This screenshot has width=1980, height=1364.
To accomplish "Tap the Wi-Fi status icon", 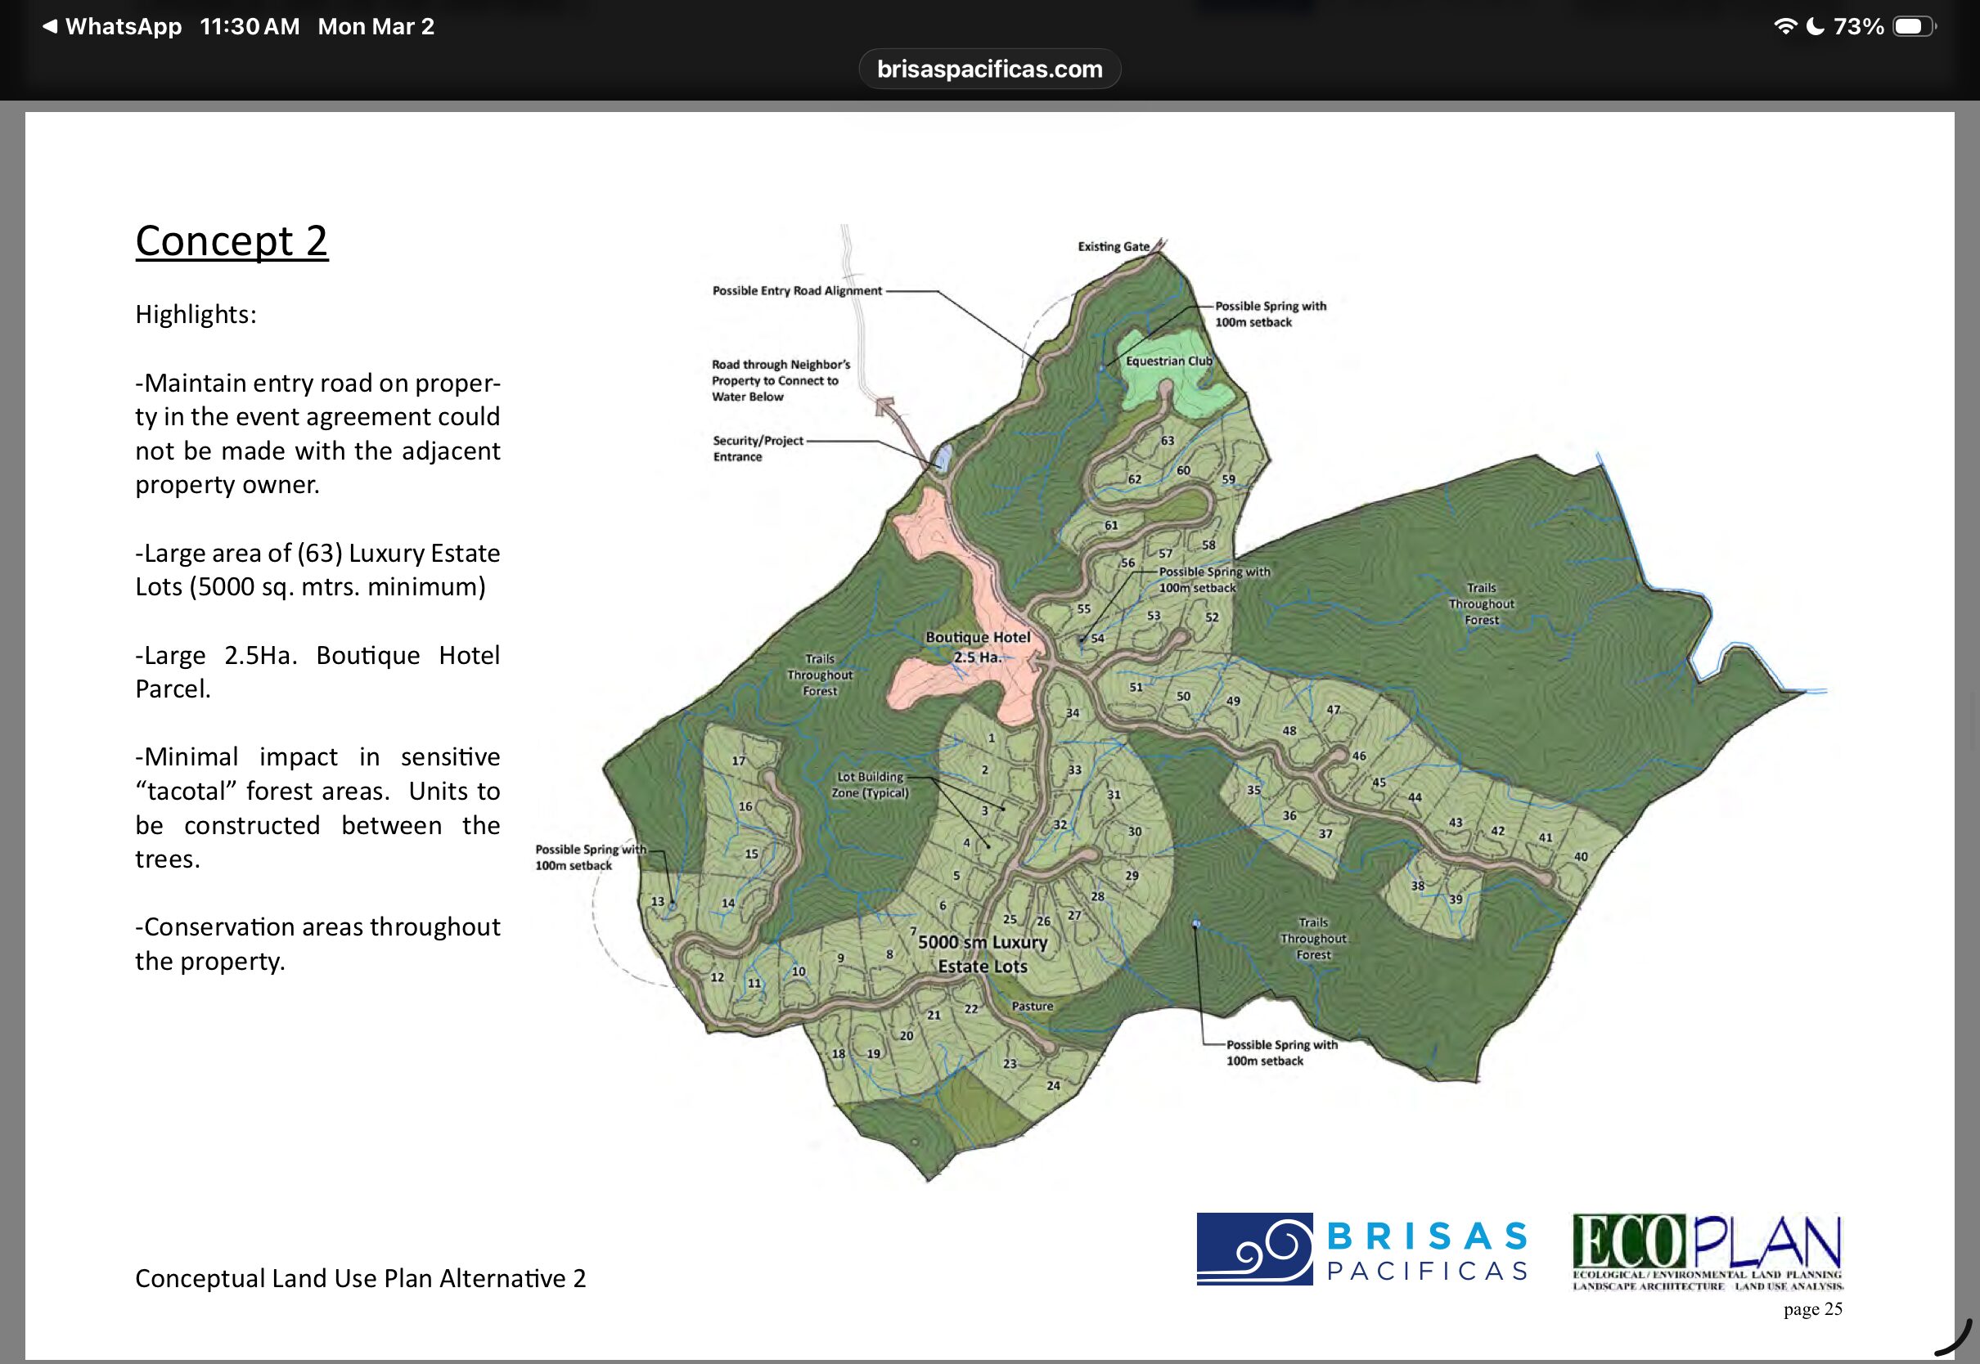I will (x=1785, y=26).
